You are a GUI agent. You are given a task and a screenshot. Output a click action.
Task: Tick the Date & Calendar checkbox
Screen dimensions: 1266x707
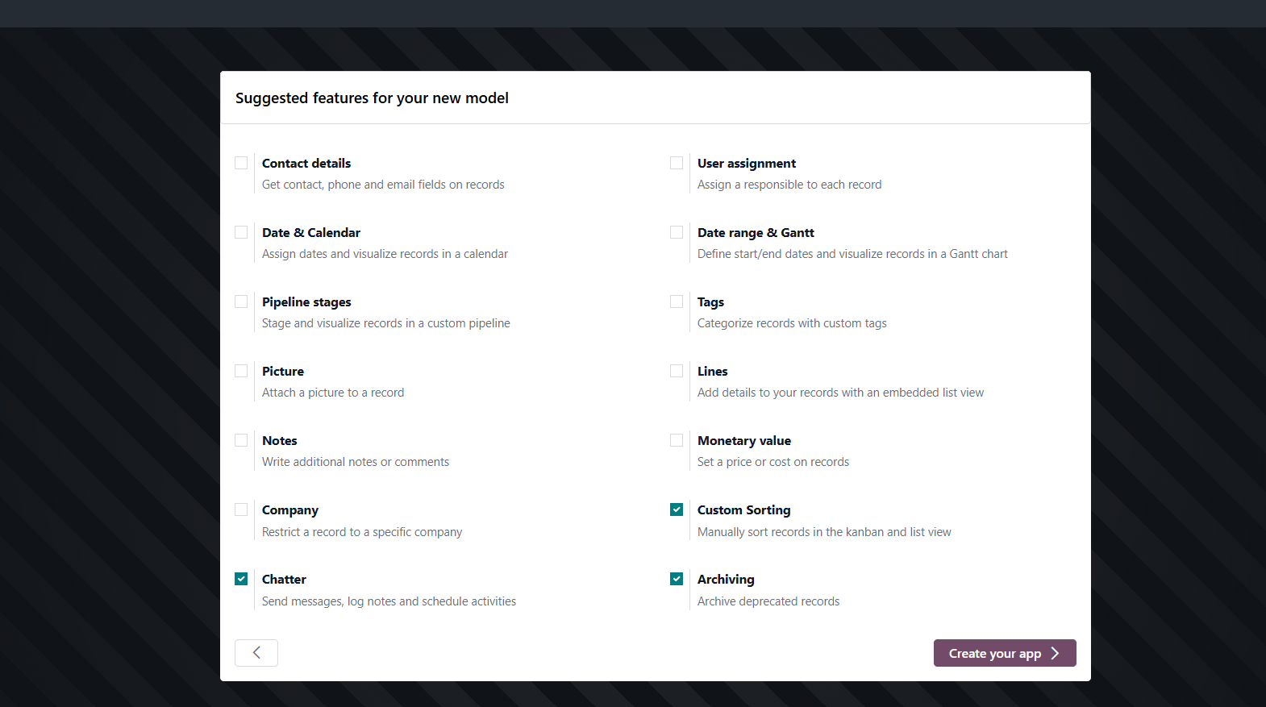[x=241, y=232]
